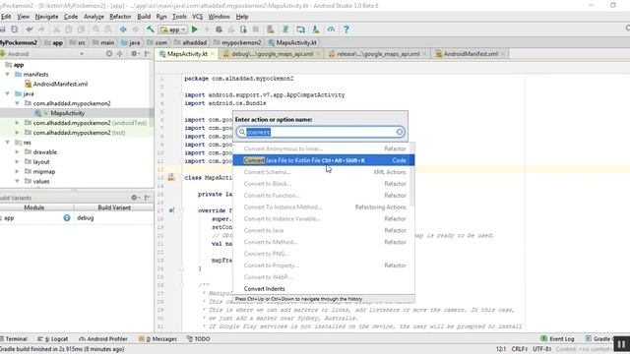Click Attach debugger to process icon
The height and width of the screenshot is (354, 630).
pos(243,29)
